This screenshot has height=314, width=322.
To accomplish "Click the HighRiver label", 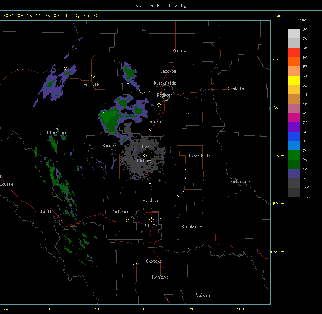I will click(x=161, y=277).
